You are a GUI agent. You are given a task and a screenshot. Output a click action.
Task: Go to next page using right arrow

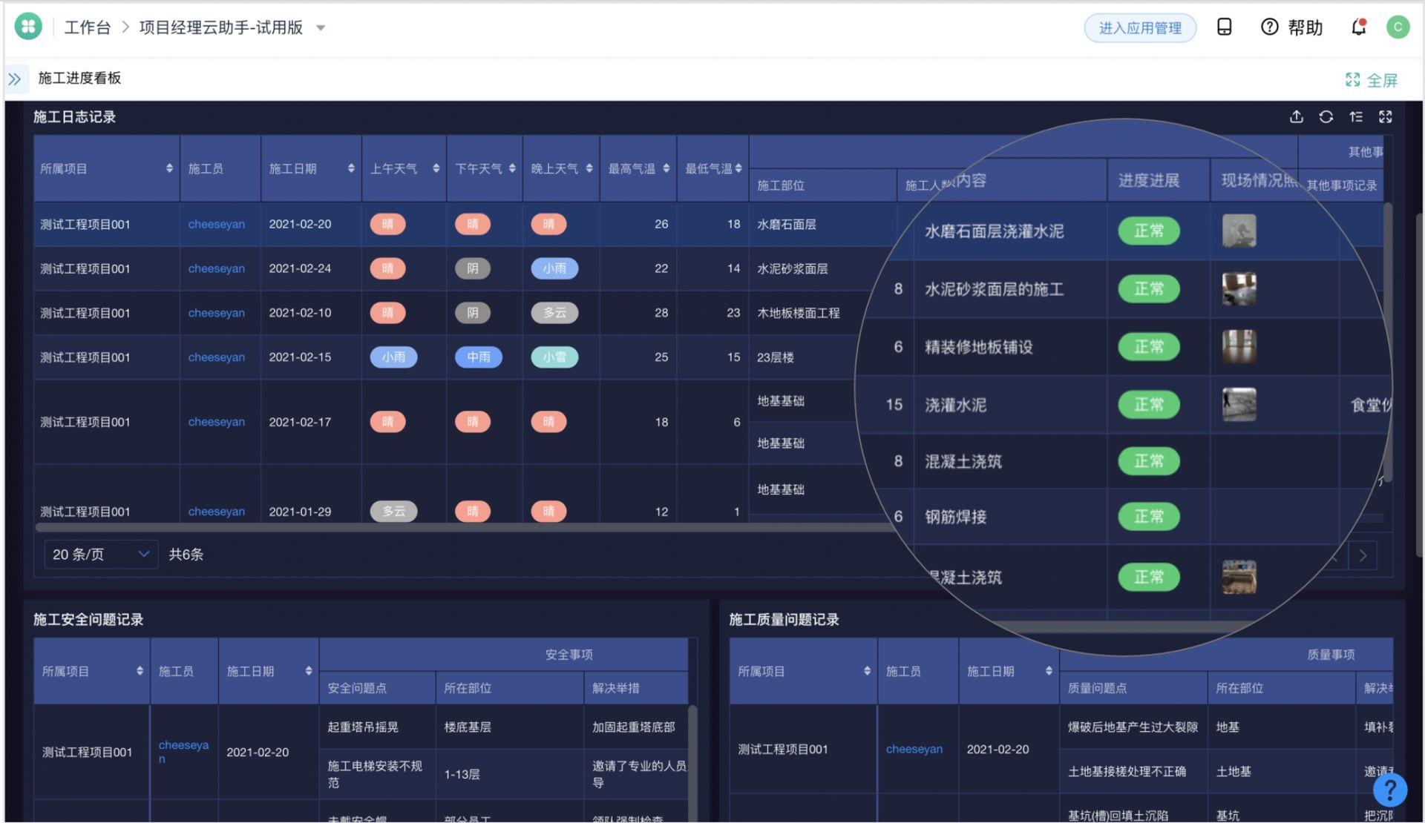pos(1363,555)
